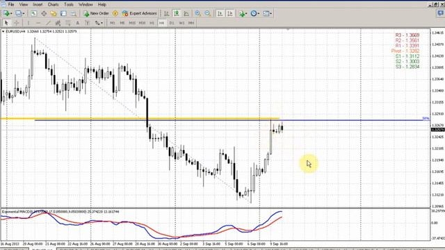The height and width of the screenshot is (250, 445).
Task: Switch to M5 timeframe
Action: 122,23
